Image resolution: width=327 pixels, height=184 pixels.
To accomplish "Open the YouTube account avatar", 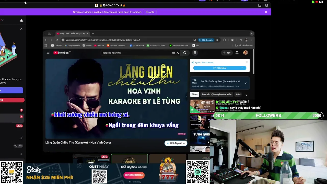I will (246, 53).
